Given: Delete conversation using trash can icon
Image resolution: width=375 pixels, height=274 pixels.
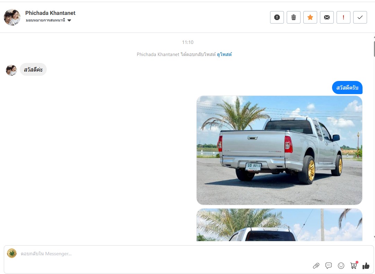Looking at the screenshot, I should (x=293, y=17).
